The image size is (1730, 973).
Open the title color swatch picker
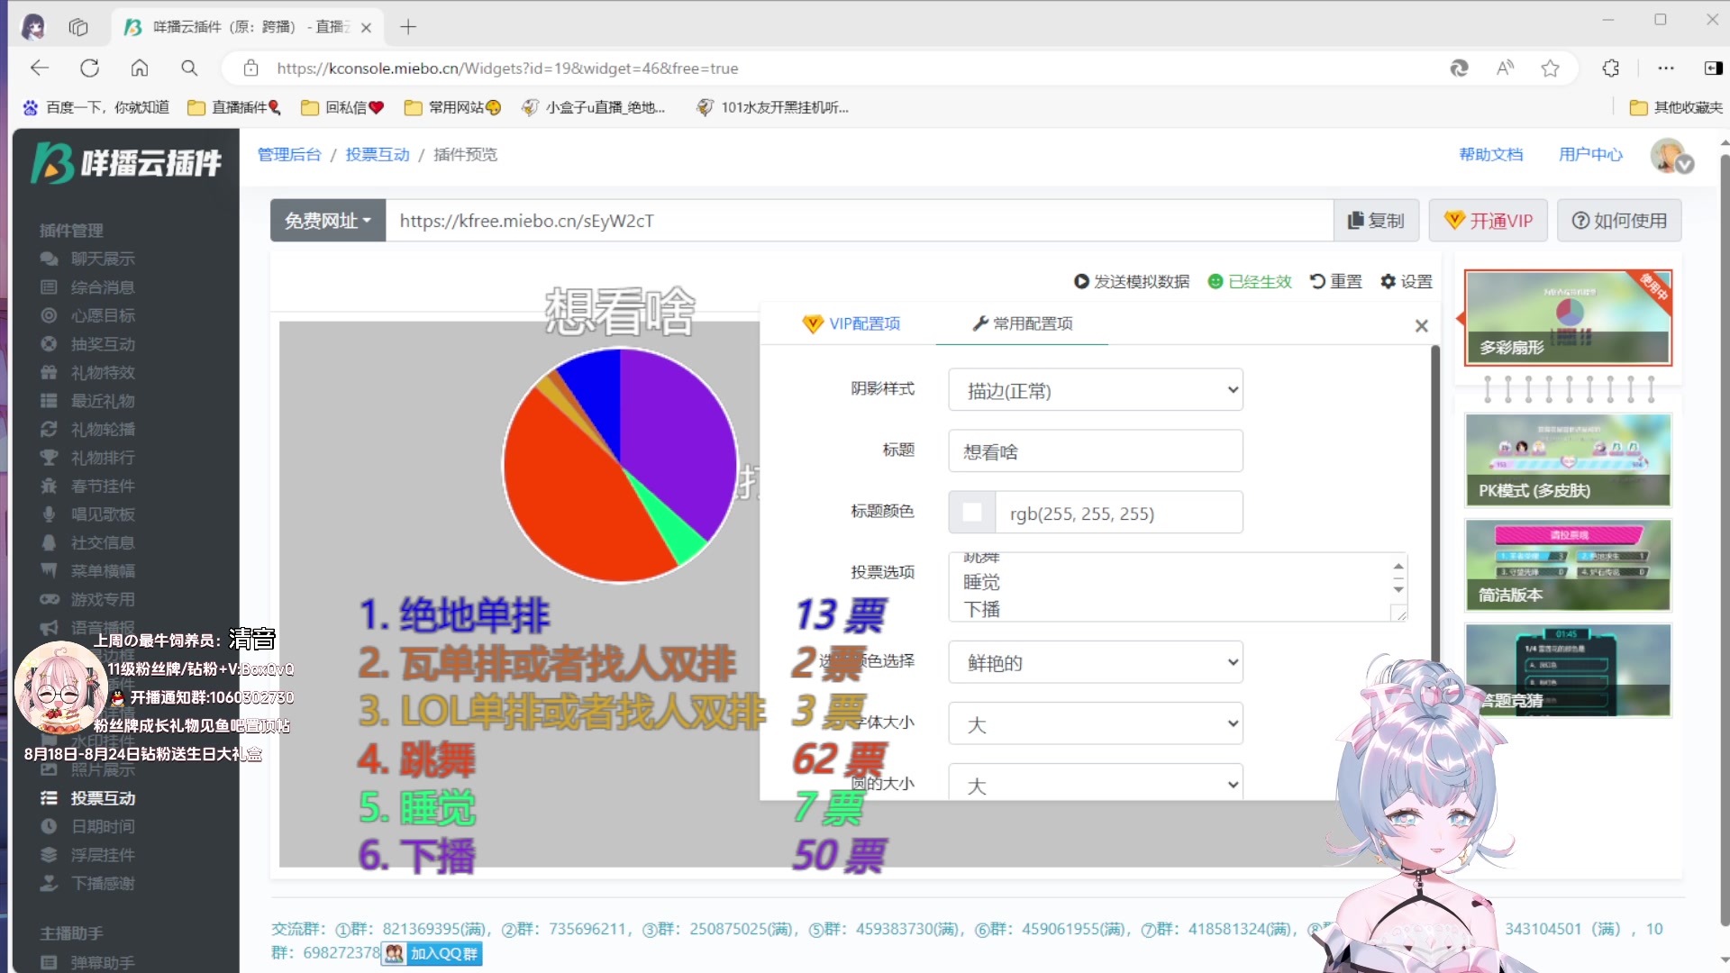point(971,512)
